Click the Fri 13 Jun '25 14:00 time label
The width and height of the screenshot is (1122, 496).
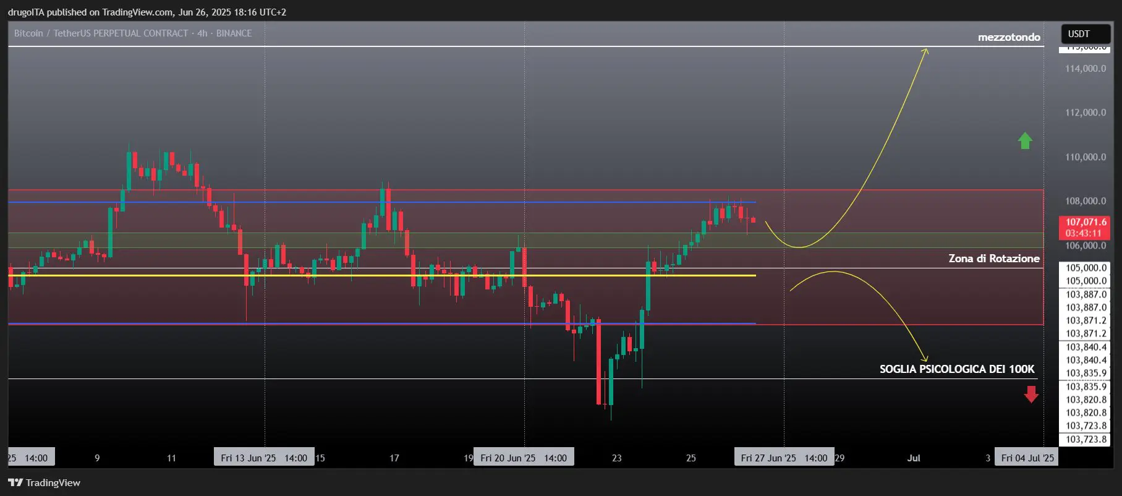[x=264, y=458]
